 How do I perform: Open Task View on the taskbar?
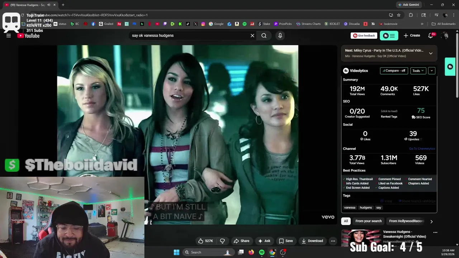pos(241,252)
